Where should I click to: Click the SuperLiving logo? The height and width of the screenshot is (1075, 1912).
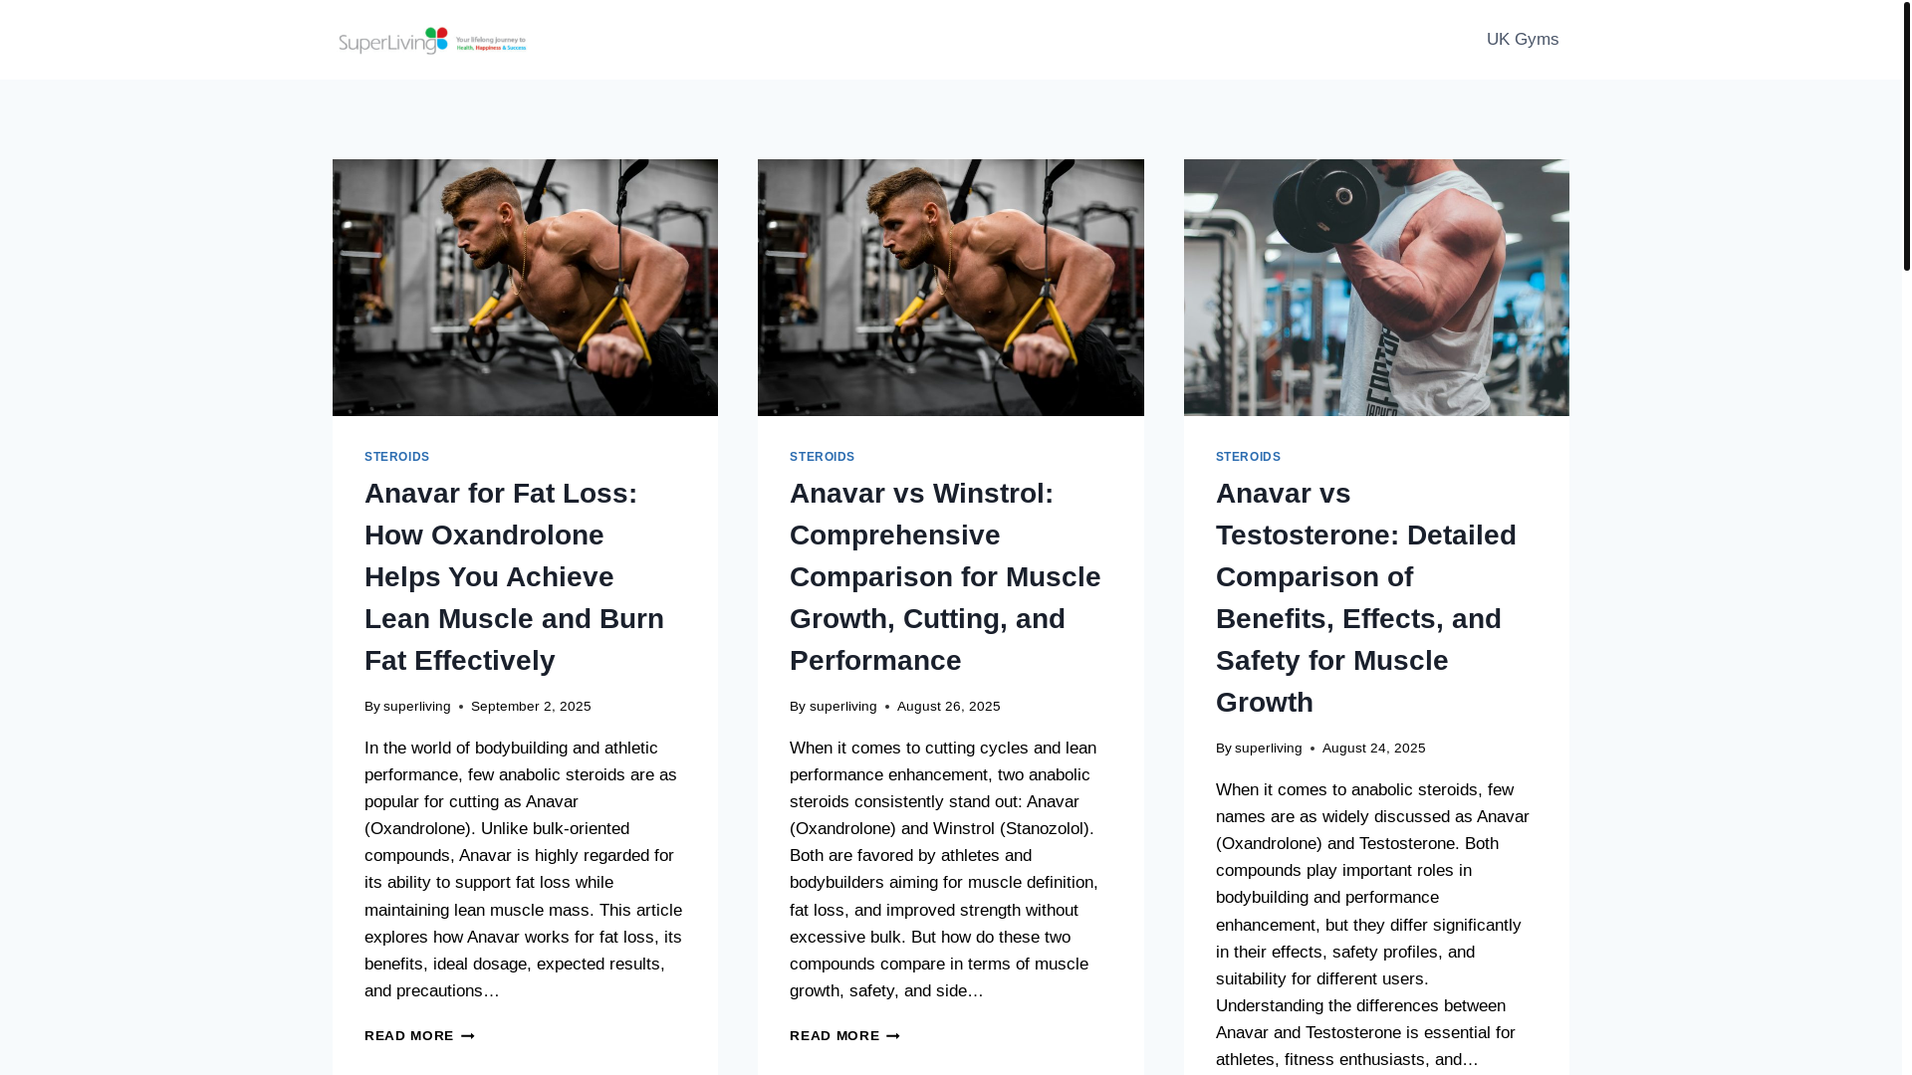[x=432, y=40]
